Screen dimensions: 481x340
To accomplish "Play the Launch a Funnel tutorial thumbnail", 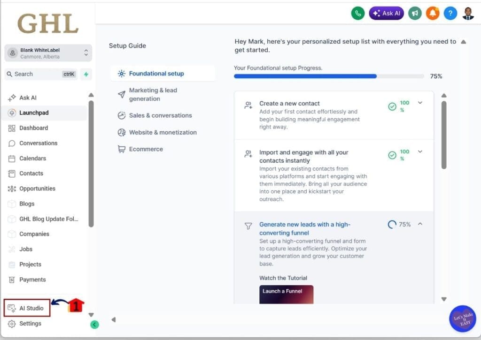I will 286,295.
